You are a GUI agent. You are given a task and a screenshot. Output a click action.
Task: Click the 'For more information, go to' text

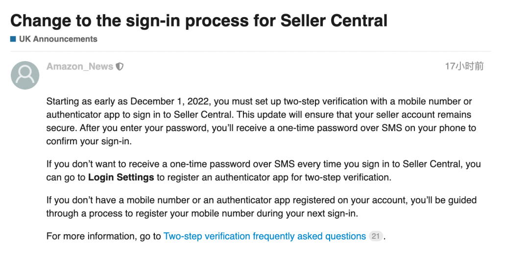point(103,236)
